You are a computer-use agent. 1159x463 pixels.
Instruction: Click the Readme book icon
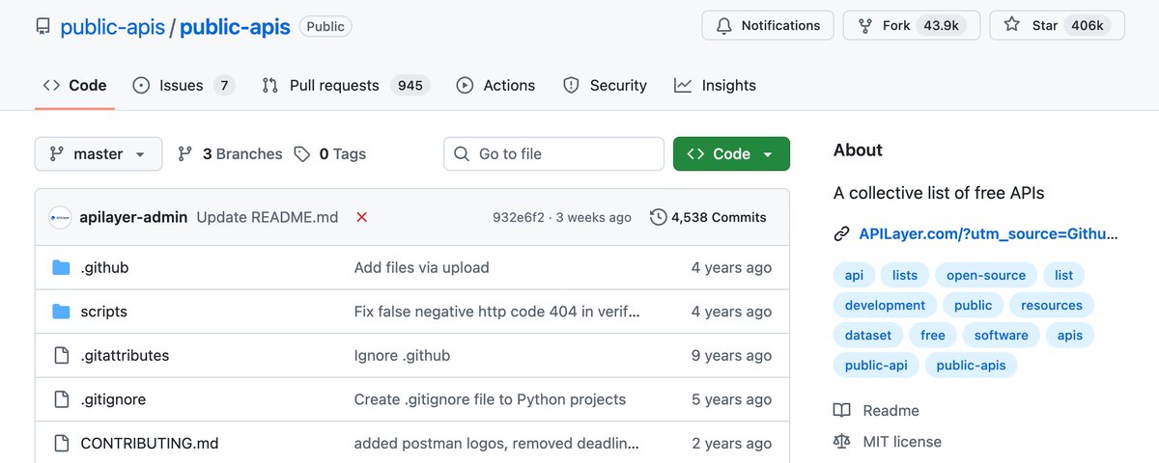point(842,411)
